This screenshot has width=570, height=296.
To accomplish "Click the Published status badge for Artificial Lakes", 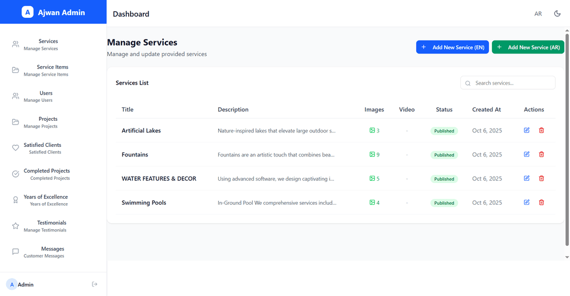I will tap(444, 131).
